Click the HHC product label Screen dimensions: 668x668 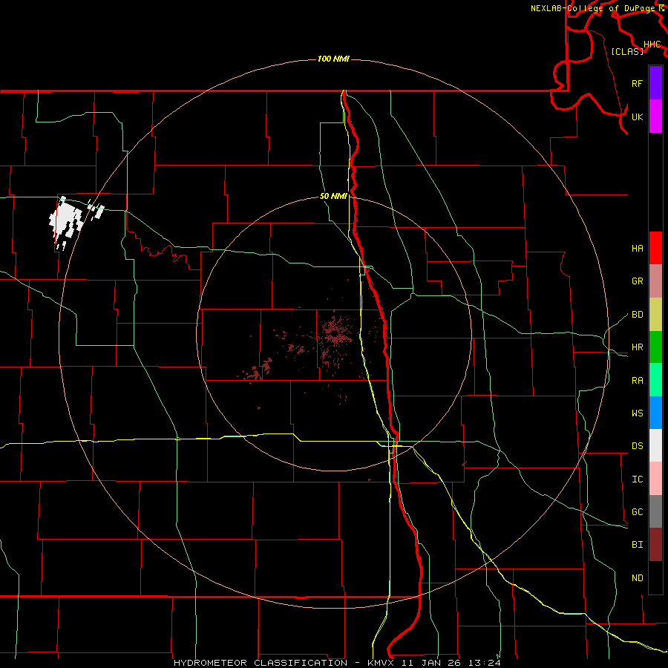click(x=652, y=44)
